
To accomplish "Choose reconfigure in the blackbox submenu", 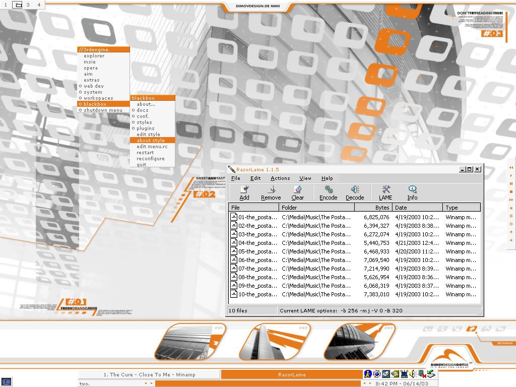I will (152, 158).
